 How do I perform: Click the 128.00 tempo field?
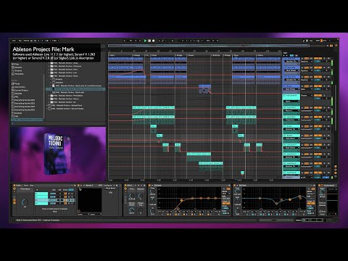pos(26,41)
